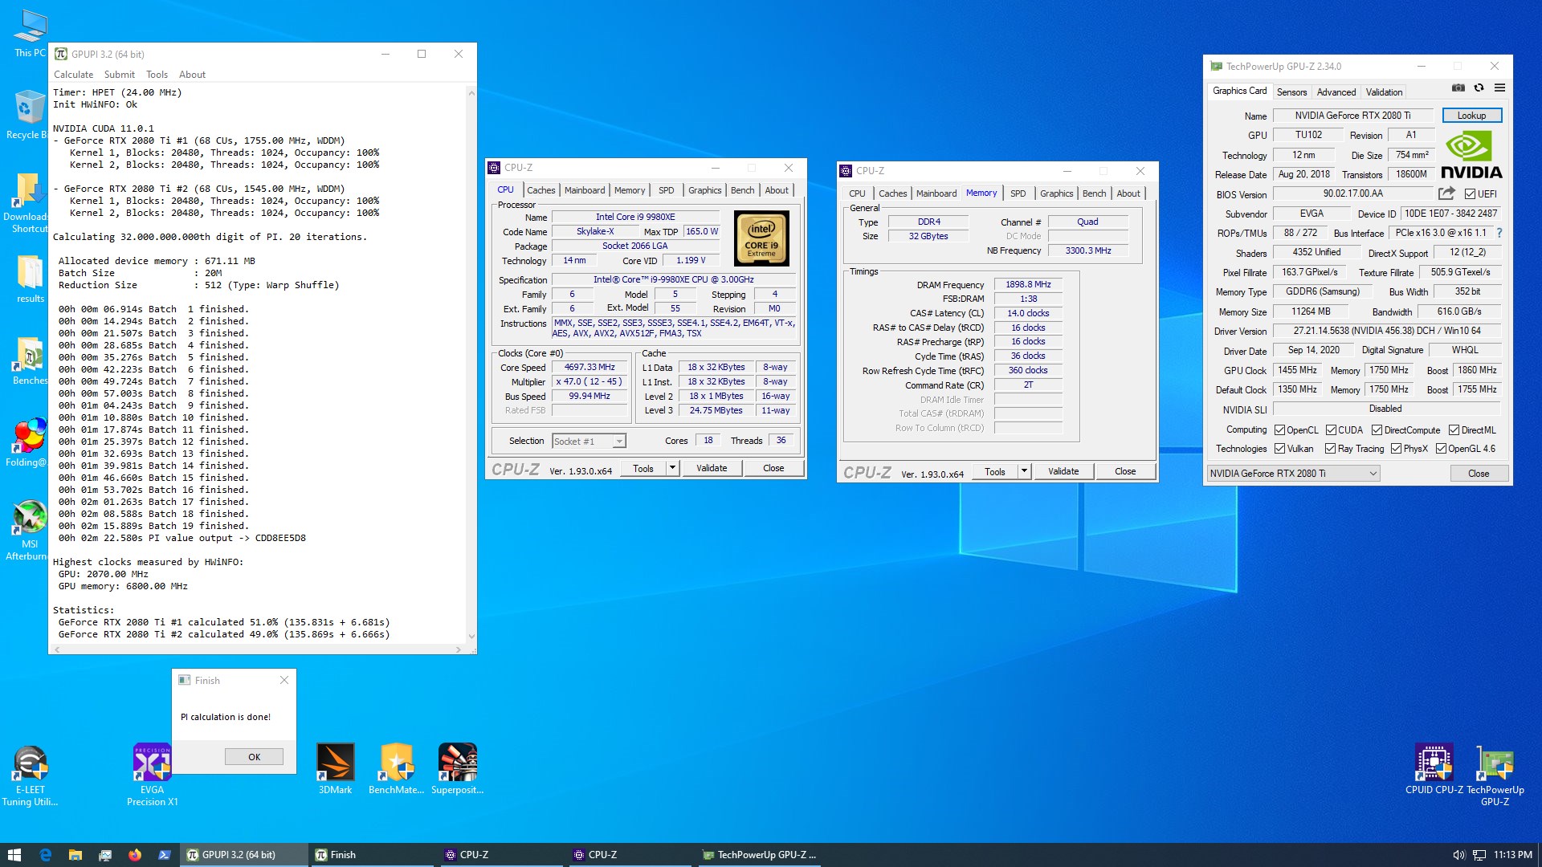Open Mainboard tab in CPU-Z CPU window
Screen dimensions: 1542x867
pos(584,190)
